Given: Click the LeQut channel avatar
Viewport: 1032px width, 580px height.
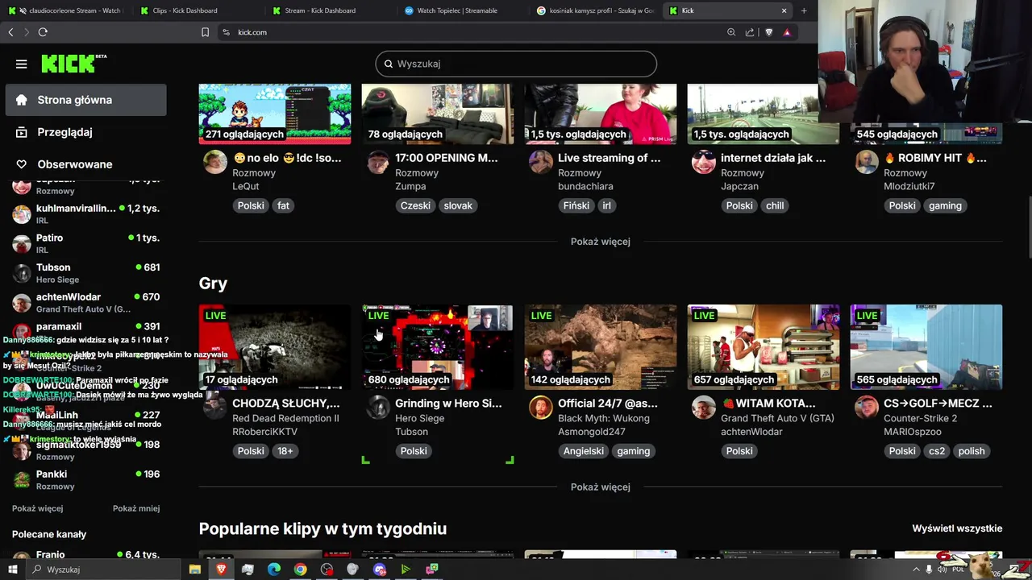Looking at the screenshot, I should [x=215, y=162].
